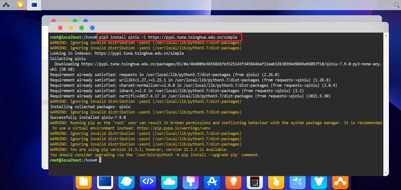Image resolution: width=401 pixels, height=190 pixels.
Task: Click the 'Downloading https://pypi.tuna...' wheel URL line
Action: [x=218, y=64]
